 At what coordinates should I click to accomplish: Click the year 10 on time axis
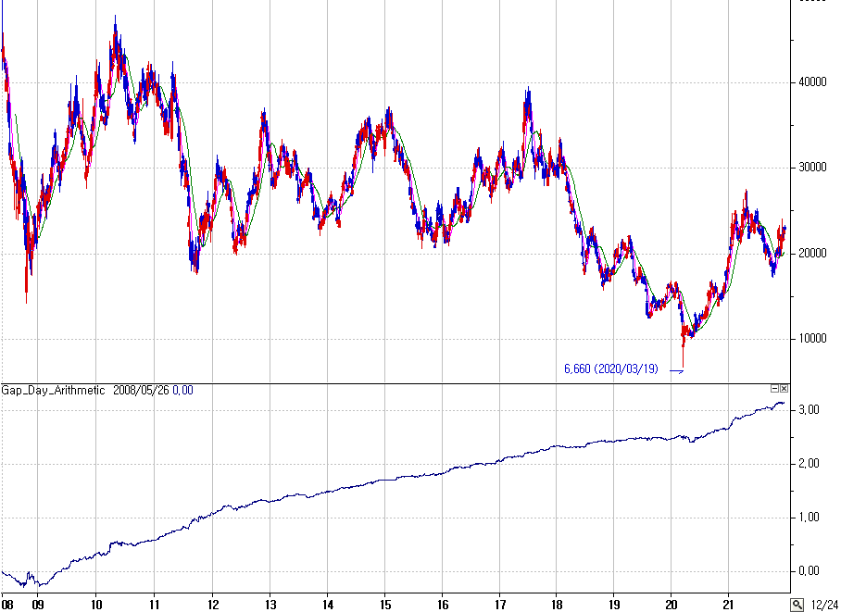coord(95,605)
